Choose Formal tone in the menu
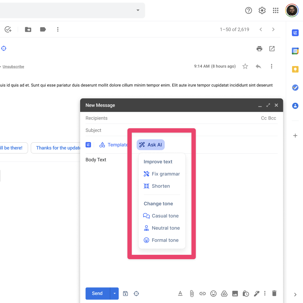 (165, 240)
